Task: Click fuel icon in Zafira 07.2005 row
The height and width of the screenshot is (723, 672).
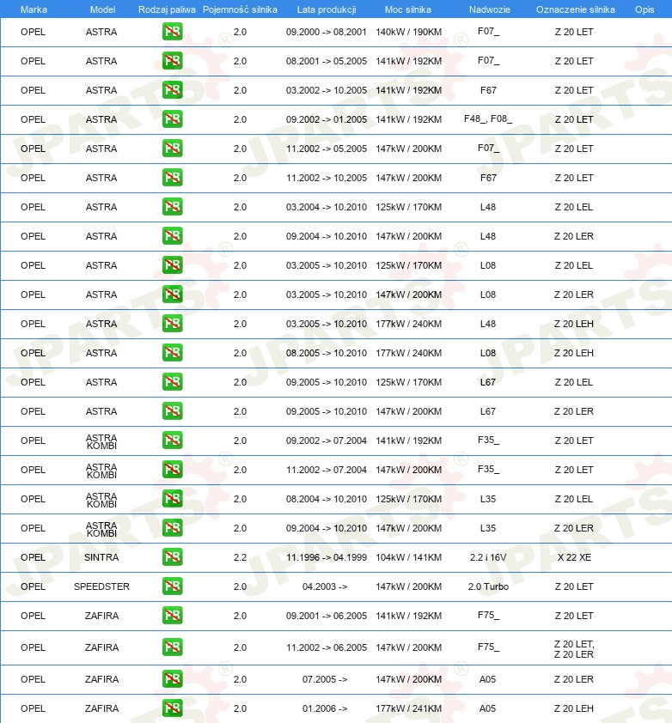Action: 172,679
